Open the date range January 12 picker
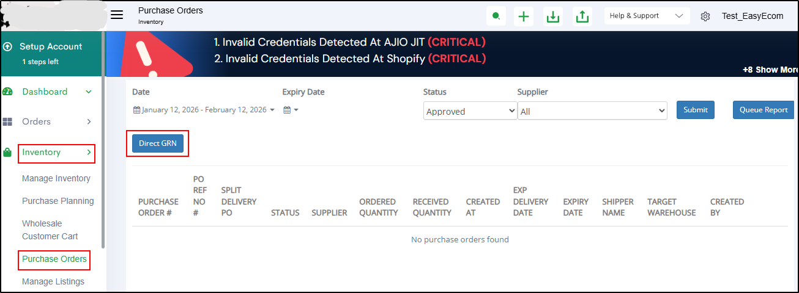Image resolution: width=799 pixels, height=293 pixels. [x=204, y=110]
